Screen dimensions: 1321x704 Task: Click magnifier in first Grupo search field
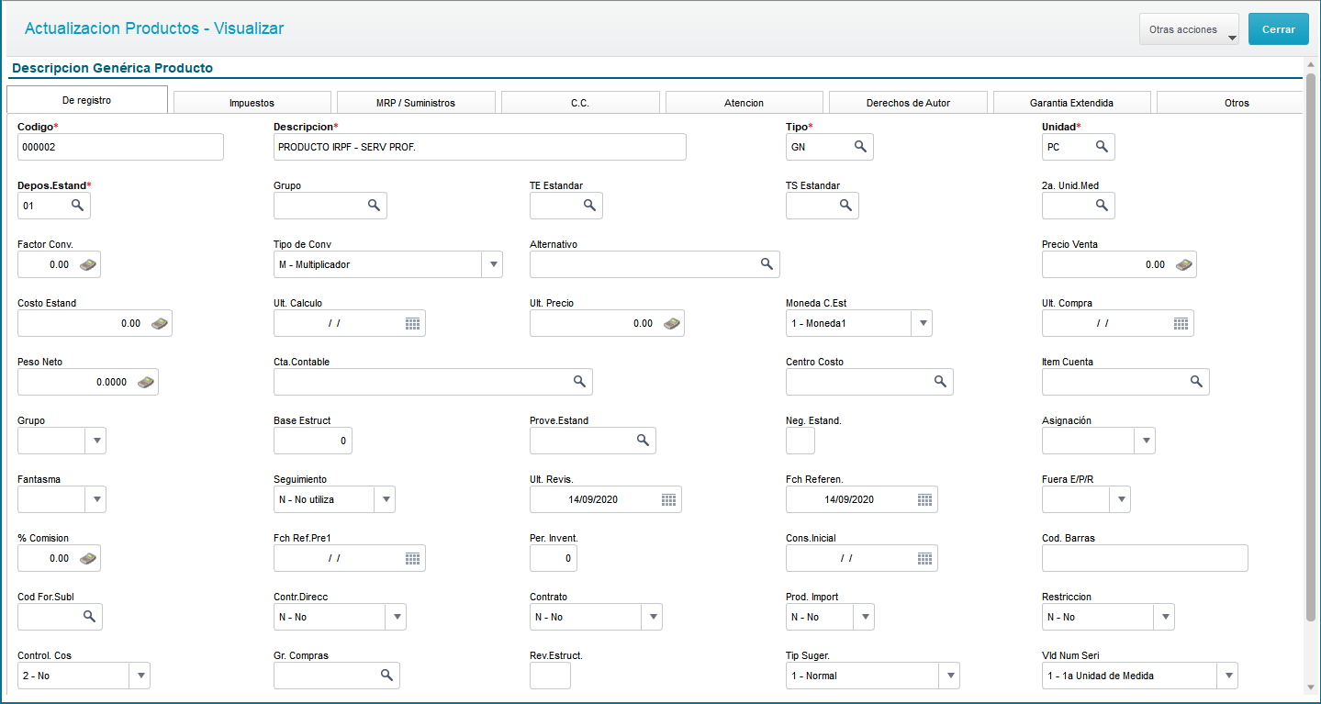pos(374,206)
